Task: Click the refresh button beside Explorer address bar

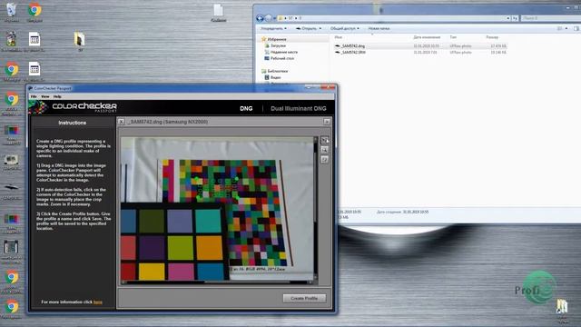Action: pyautogui.click(x=515, y=18)
